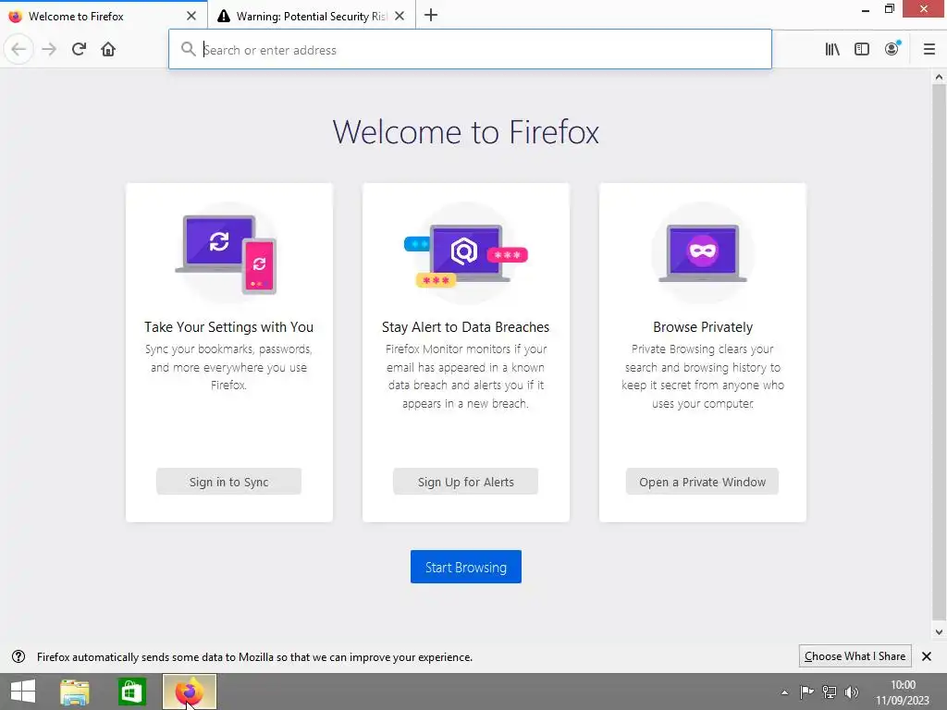Click the Start Browsing button
This screenshot has height=710, width=947.
pos(466,567)
